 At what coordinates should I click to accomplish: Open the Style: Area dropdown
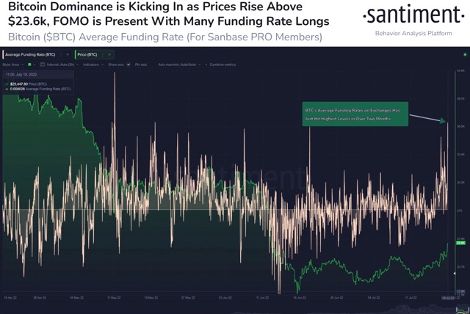[12, 65]
